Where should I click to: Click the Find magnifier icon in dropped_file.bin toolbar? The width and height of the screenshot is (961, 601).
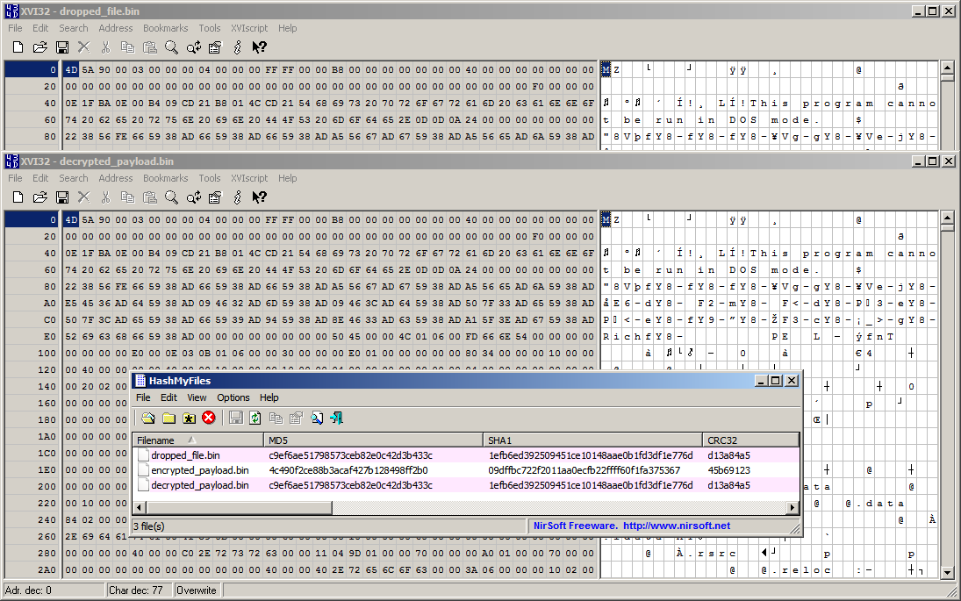(172, 47)
